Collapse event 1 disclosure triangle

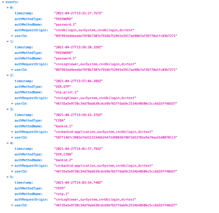tap(8, 42)
